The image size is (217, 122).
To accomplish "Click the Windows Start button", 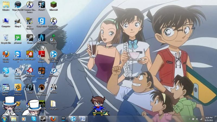I will [4, 119].
